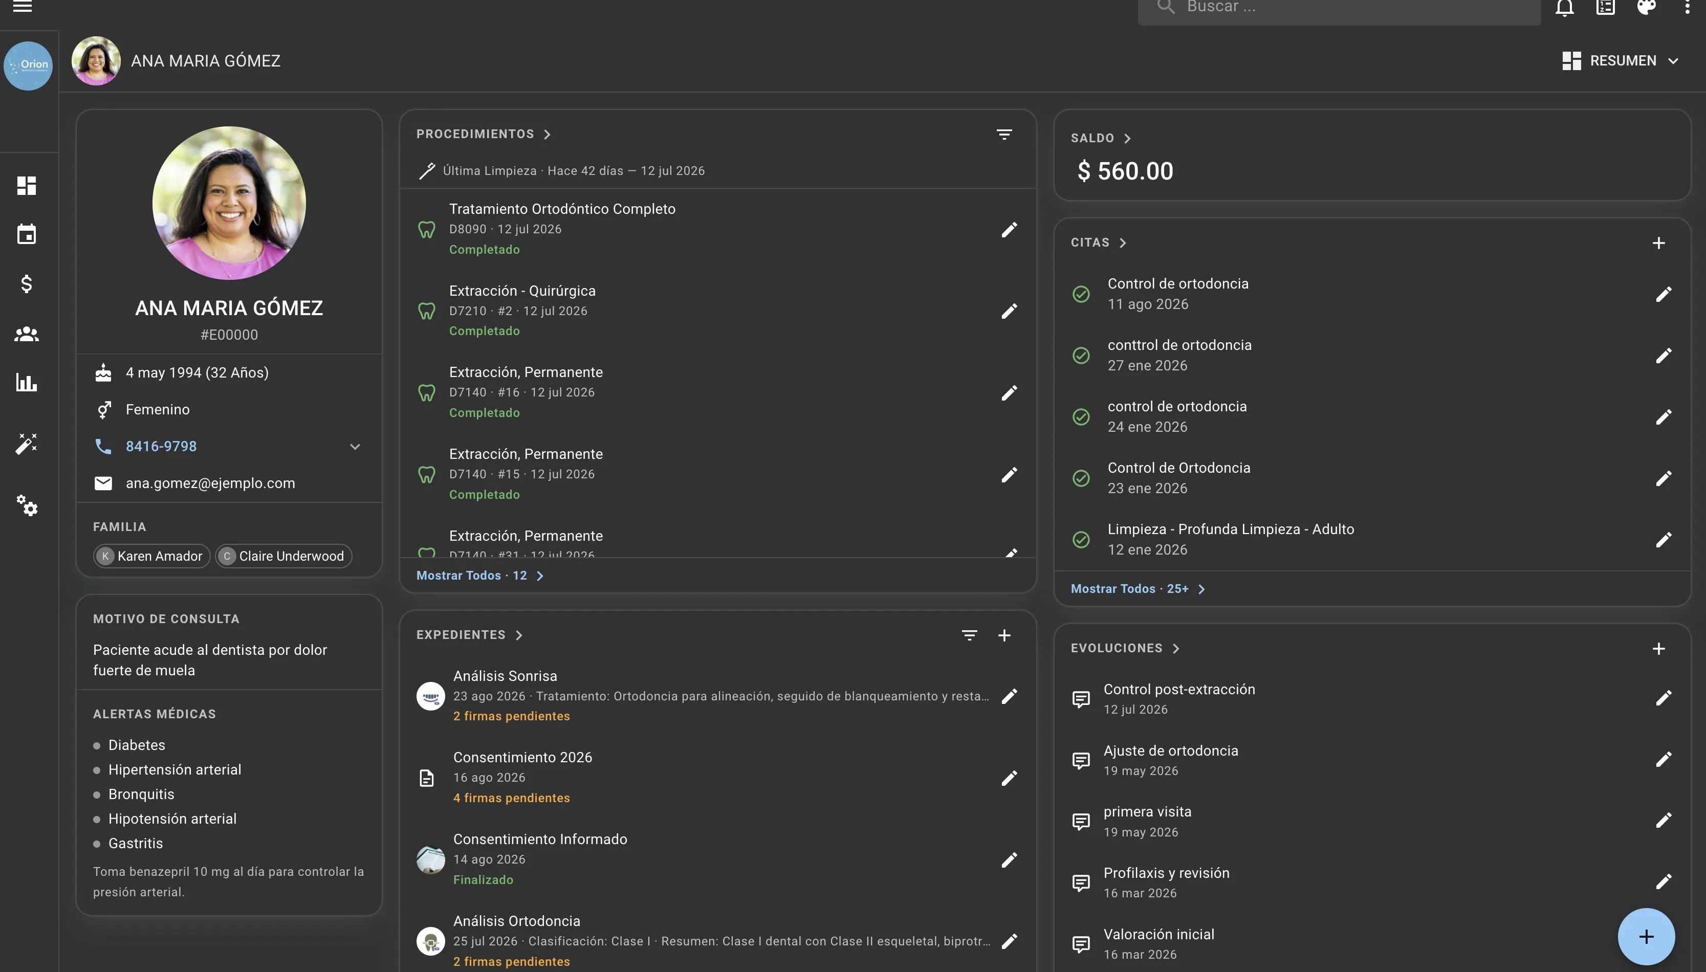Open the Evoluciones section
The image size is (1706, 972).
[x=1125, y=648]
